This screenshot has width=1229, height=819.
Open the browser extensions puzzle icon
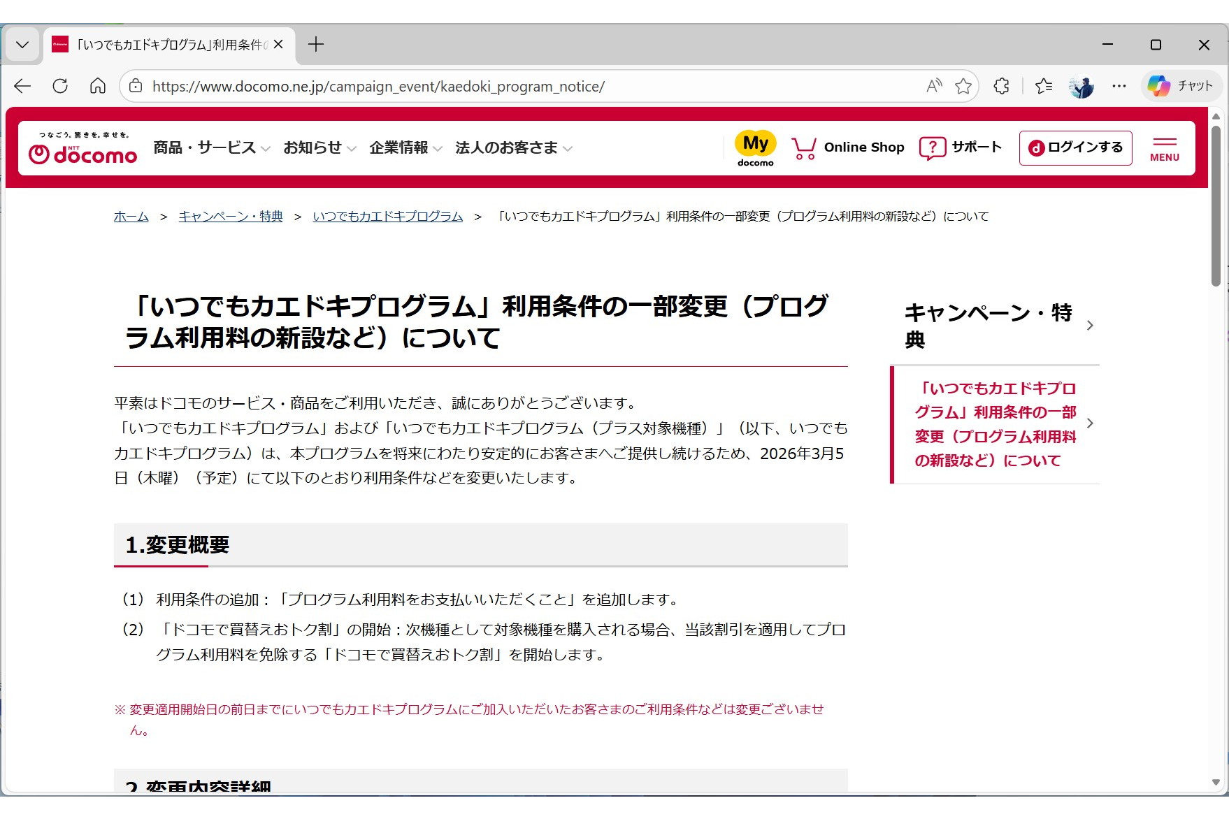coord(1001,86)
